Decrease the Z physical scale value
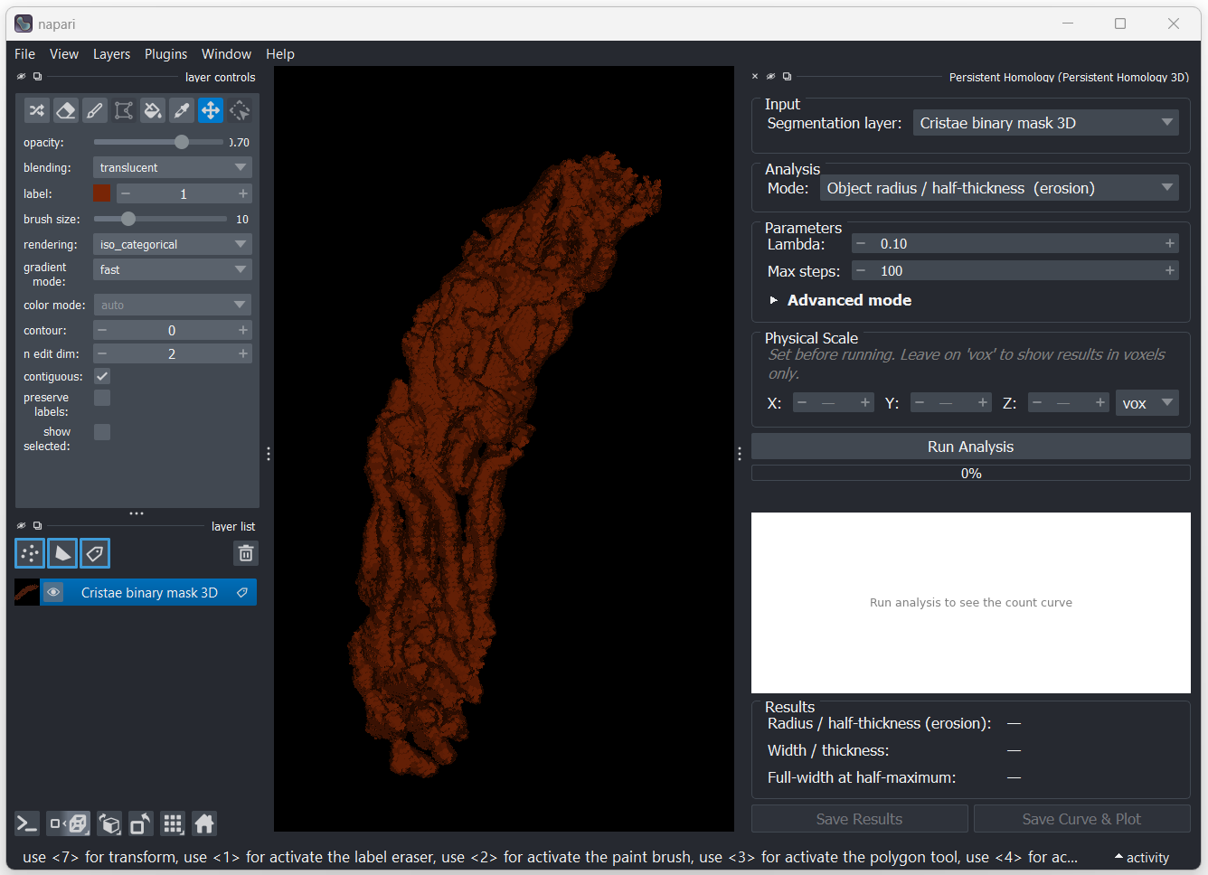Screen dimensions: 1208x875 (1037, 403)
